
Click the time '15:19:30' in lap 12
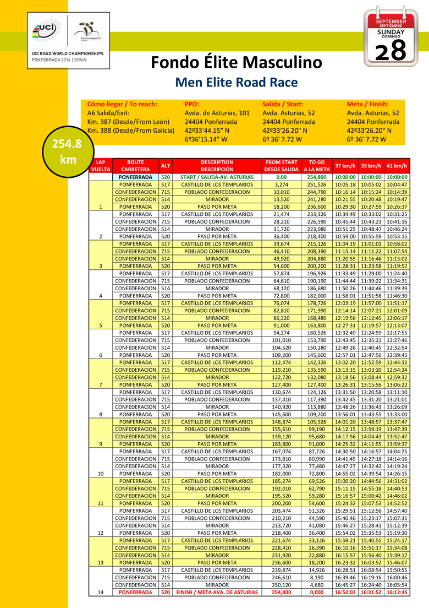click(x=397, y=533)
